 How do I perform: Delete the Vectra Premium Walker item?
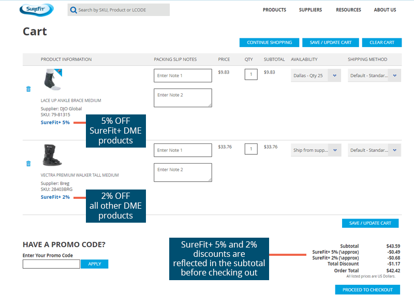tap(28, 164)
